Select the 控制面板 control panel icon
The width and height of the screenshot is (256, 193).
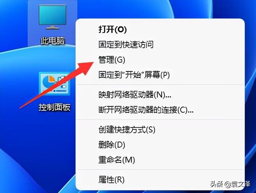click(x=54, y=84)
